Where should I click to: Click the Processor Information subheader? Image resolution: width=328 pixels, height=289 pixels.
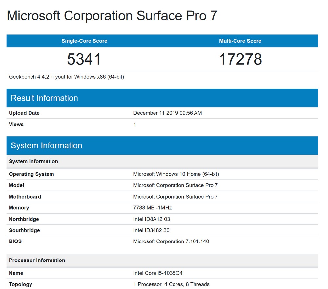(37, 260)
